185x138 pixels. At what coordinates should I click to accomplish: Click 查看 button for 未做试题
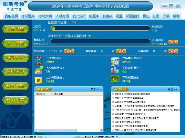[69, 51]
